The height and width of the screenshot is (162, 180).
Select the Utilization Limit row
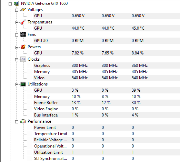click(107, 152)
